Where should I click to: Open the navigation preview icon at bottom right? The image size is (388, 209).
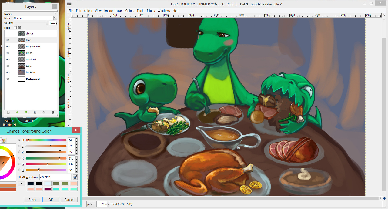pos(384,198)
